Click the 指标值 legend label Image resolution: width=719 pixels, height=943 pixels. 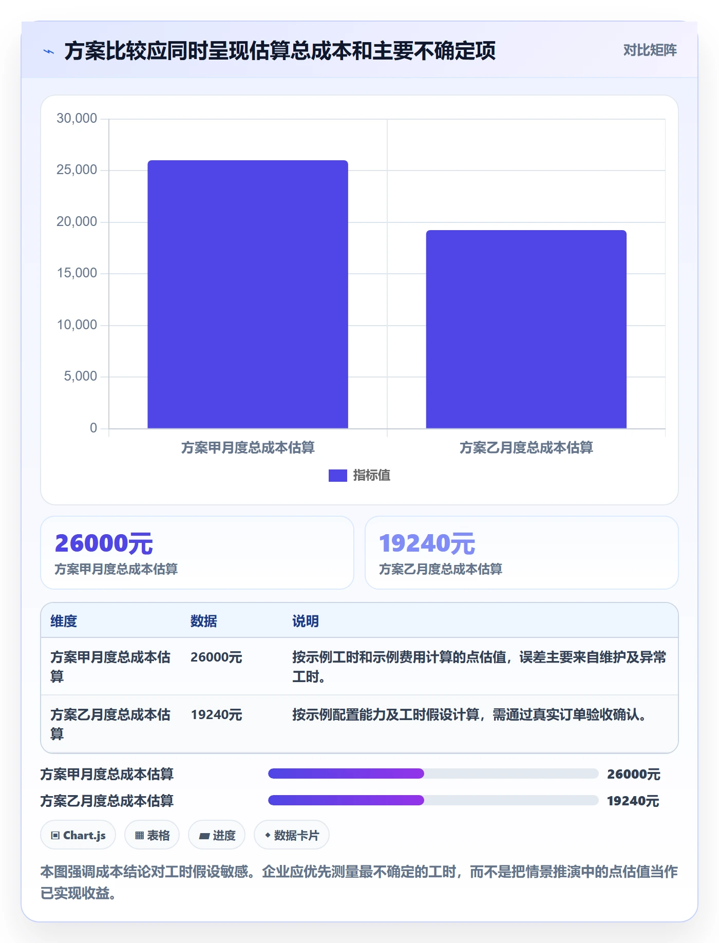click(x=371, y=476)
